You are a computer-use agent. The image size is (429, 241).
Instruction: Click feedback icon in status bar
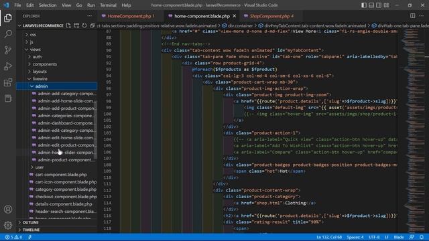point(412,237)
